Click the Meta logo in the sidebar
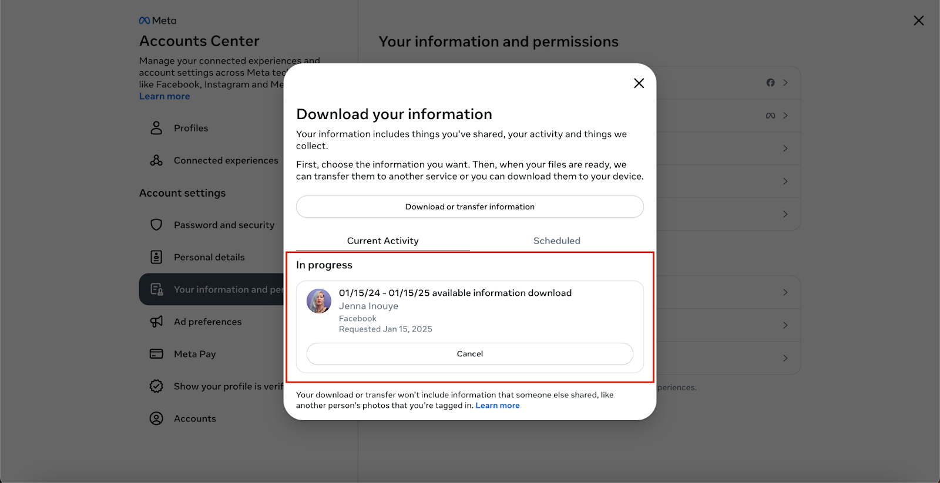This screenshot has width=940, height=483. tap(157, 21)
